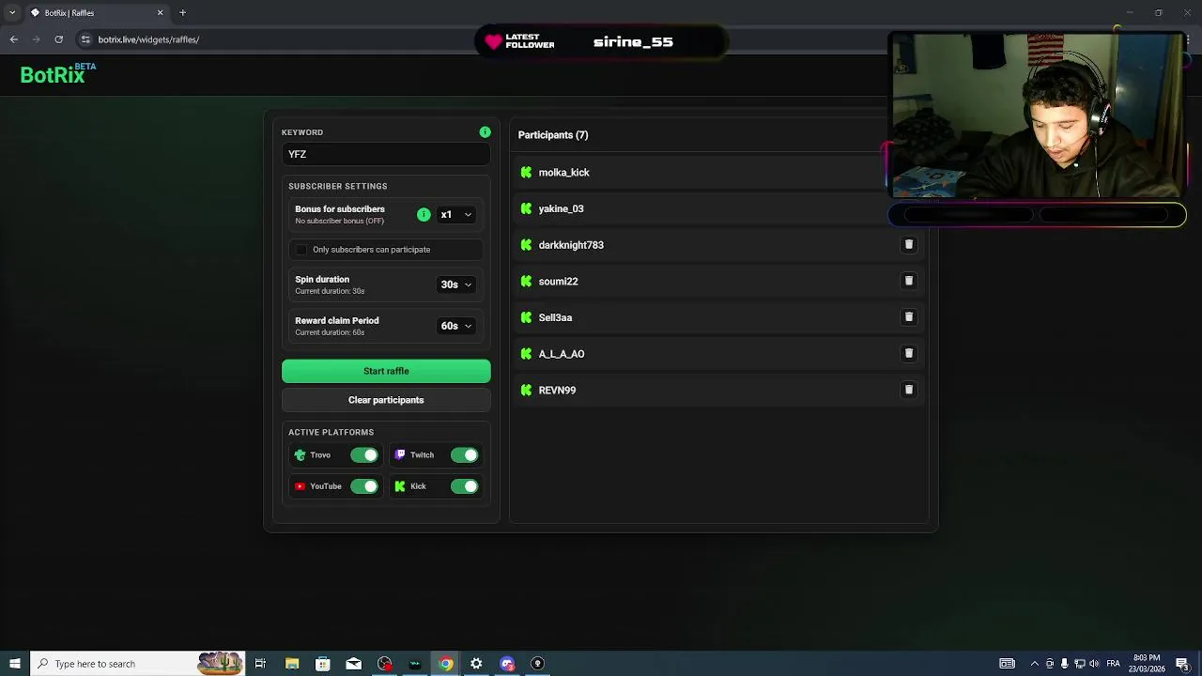This screenshot has height=676, width=1202.
Task: Reload the page with the refresh icon
Action: click(59, 39)
